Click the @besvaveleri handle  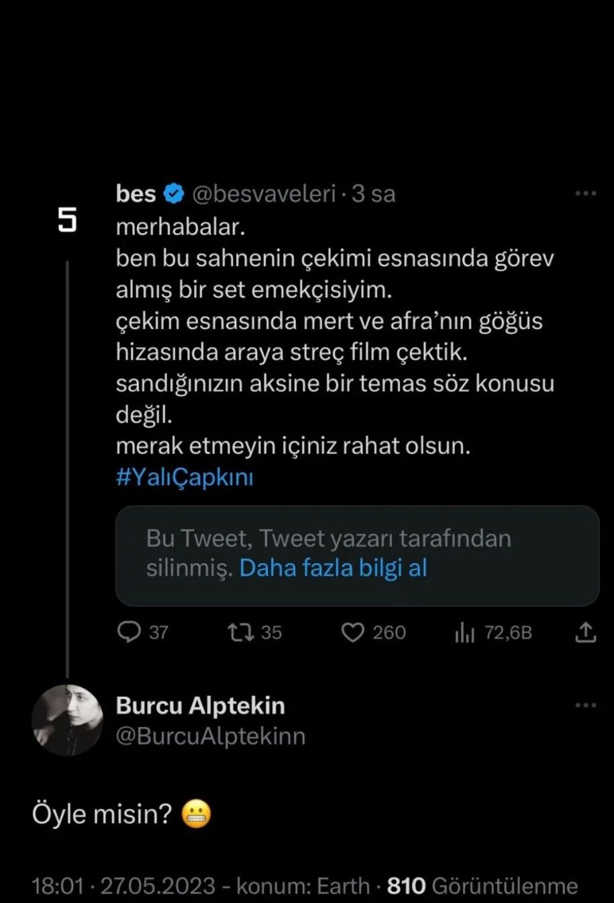click(264, 194)
